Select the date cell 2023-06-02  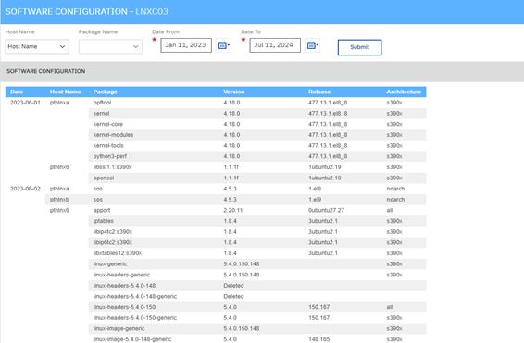point(25,189)
